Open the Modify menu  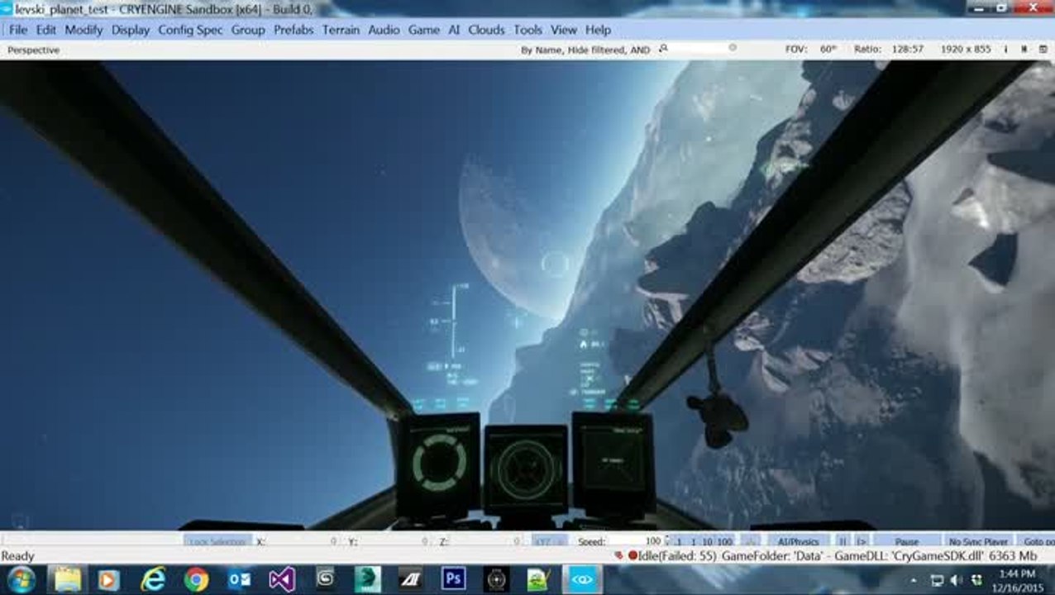point(84,30)
